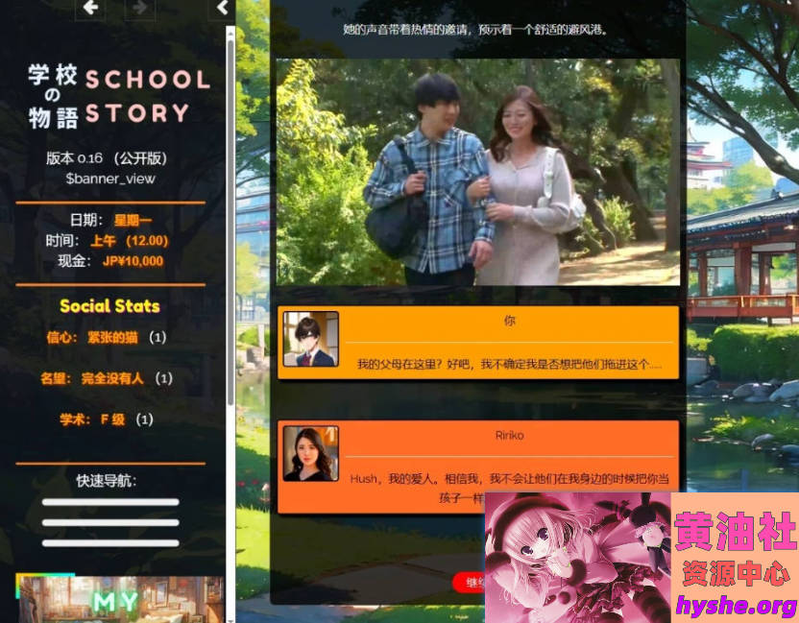The height and width of the screenshot is (623, 799).
Task: Click the forward arrow history button
Action: click(x=140, y=9)
